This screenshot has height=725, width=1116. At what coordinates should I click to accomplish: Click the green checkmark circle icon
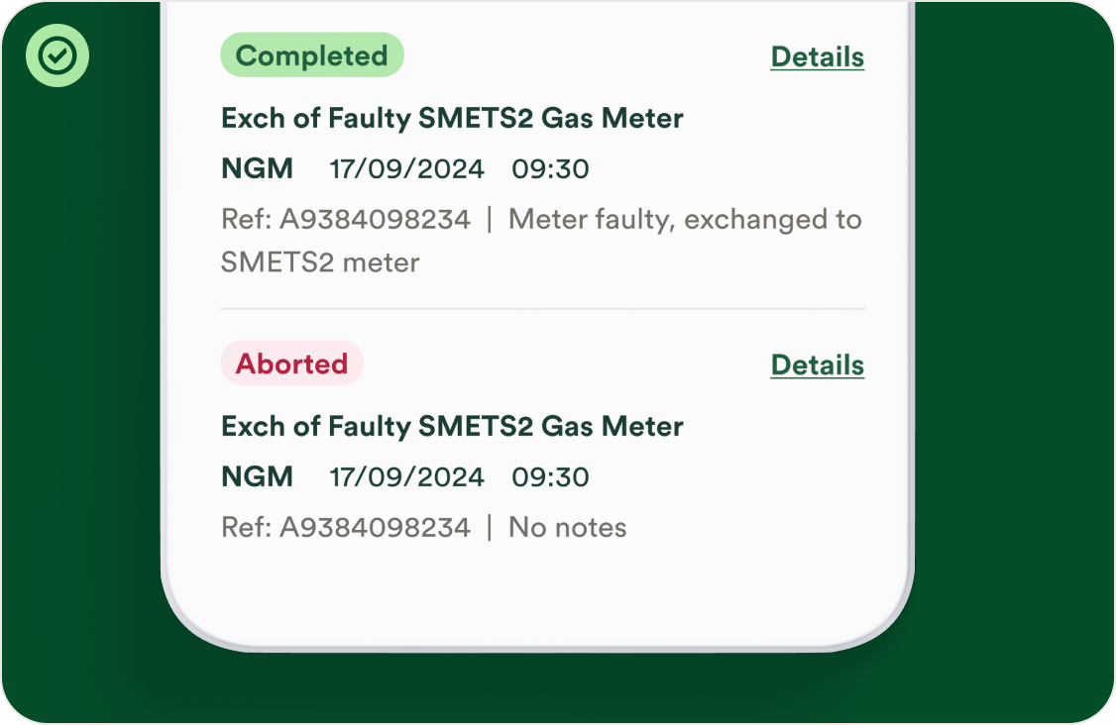pos(57,56)
